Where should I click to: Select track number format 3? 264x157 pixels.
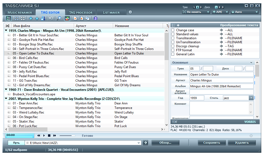point(200,7)
